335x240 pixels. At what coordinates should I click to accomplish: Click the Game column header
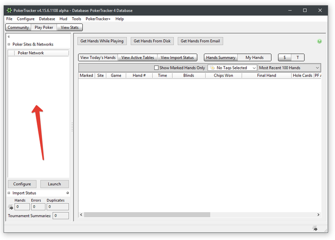(x=116, y=76)
